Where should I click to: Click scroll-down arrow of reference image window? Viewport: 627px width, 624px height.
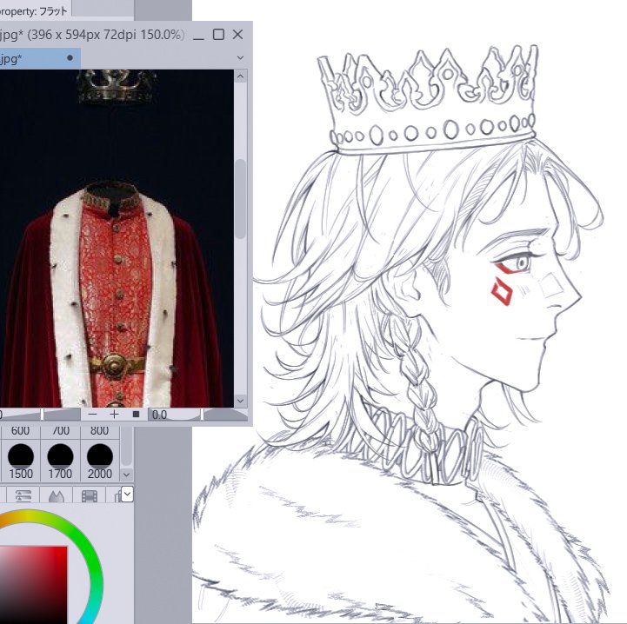[240, 400]
